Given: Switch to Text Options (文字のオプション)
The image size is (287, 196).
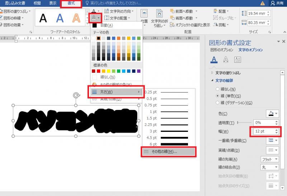Looking at the screenshot, I should 250,50.
